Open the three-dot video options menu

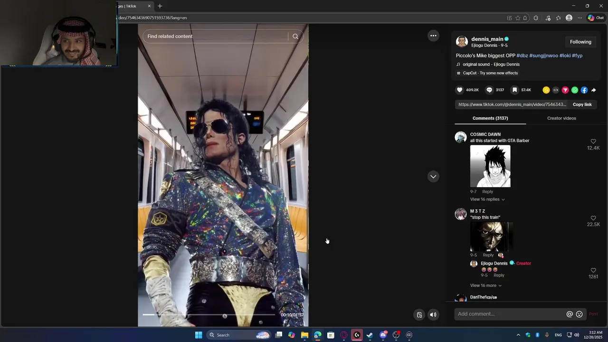[433, 36]
